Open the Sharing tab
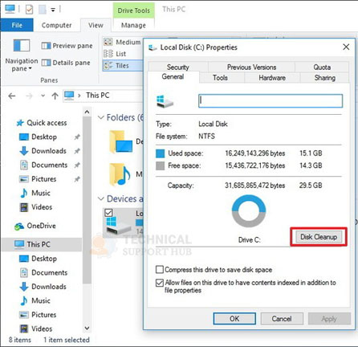This screenshot has width=358, height=347. 324,78
